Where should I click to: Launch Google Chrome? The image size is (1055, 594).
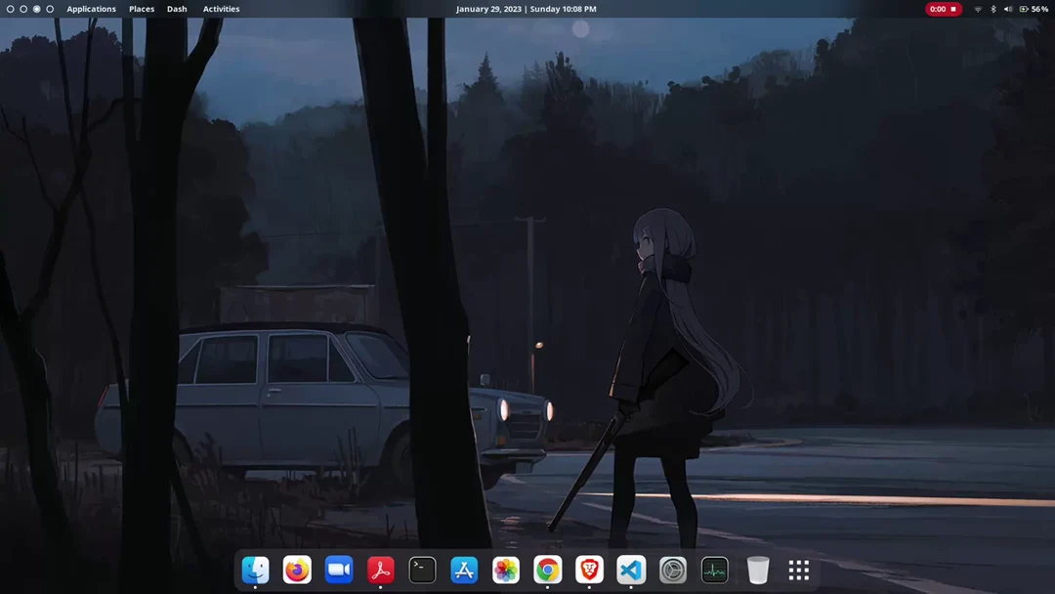(547, 570)
